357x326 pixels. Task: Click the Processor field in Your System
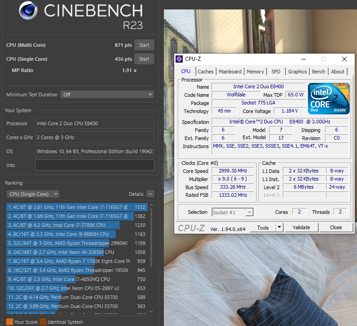(x=95, y=123)
